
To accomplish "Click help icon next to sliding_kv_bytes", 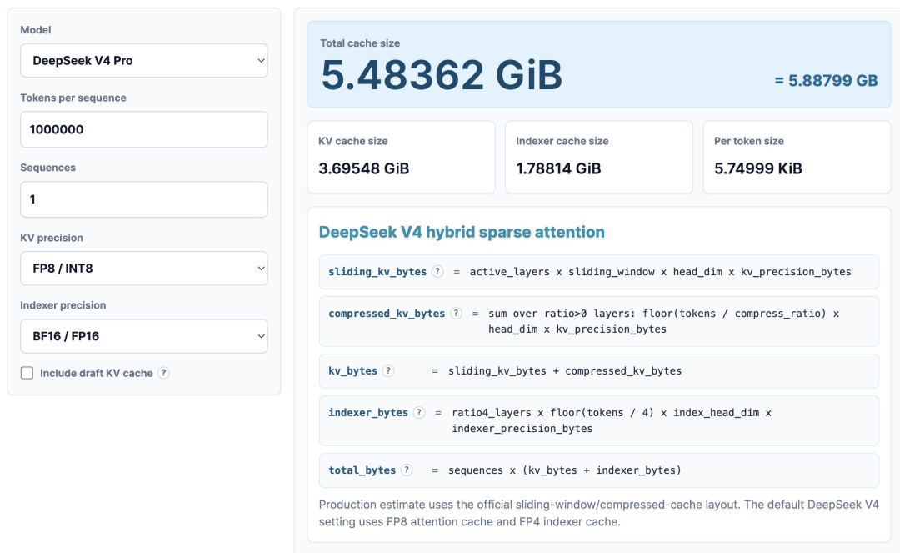I will [x=437, y=272].
